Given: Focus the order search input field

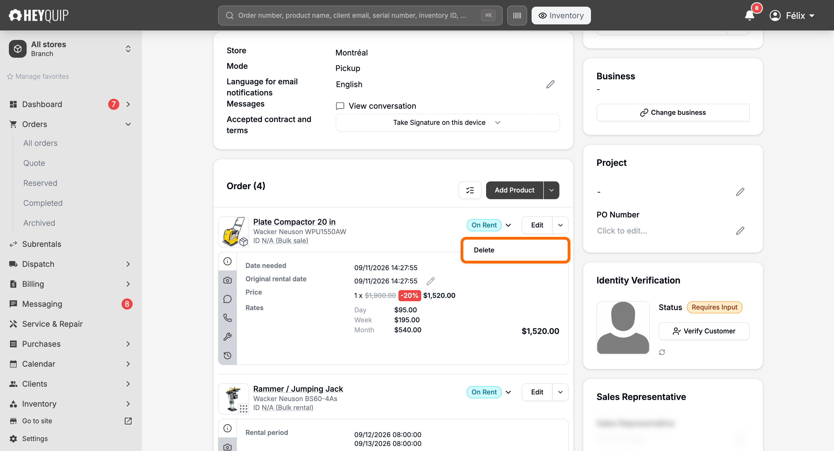Looking at the screenshot, I should tap(360, 15).
